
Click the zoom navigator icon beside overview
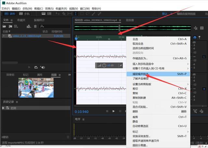[x=196, y=28]
